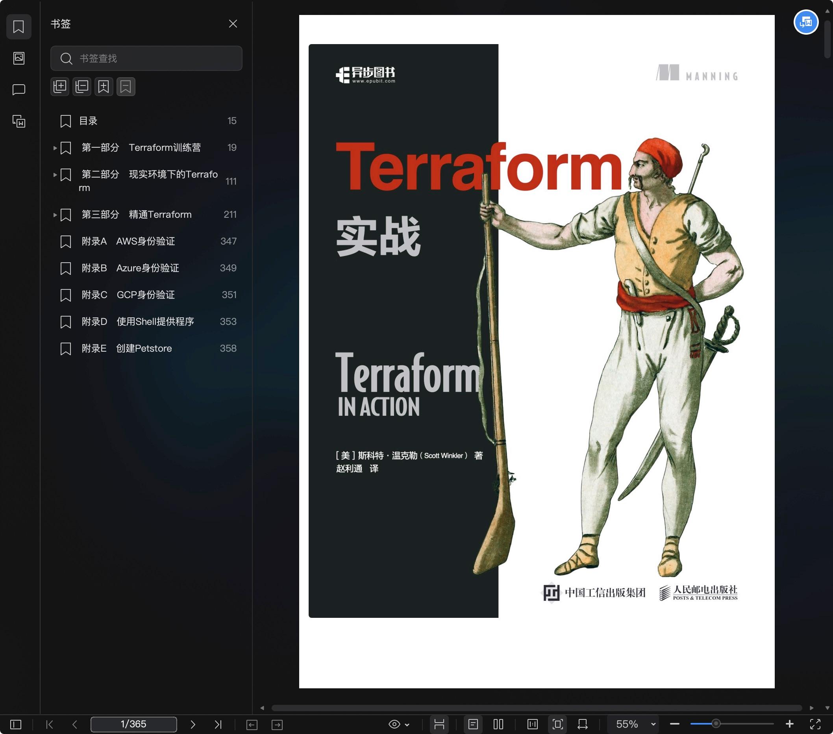Select two-page view
Image resolution: width=833 pixels, height=734 pixels.
498,724
